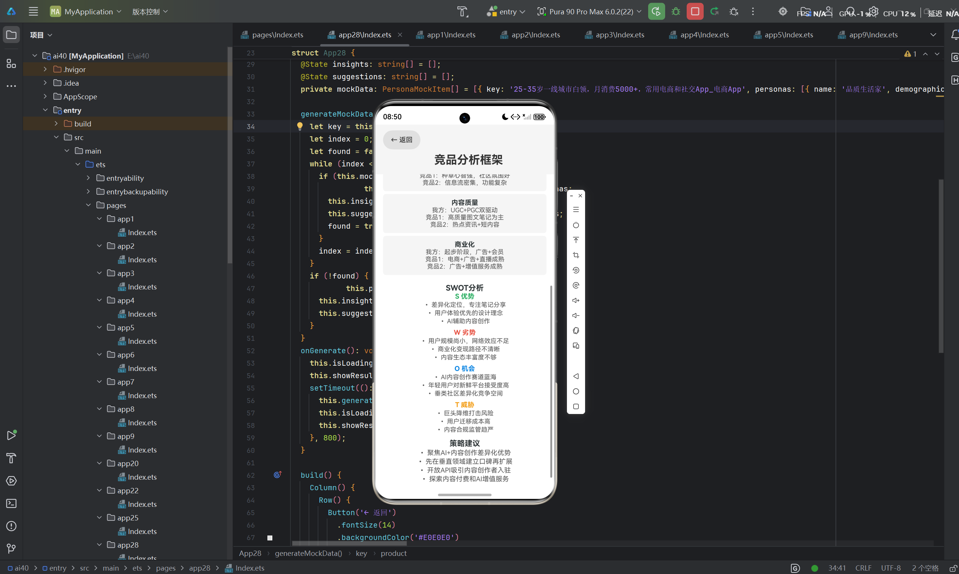Click the UTF-8 encoding indicator
This screenshot has height=574, width=959.
[x=891, y=568]
